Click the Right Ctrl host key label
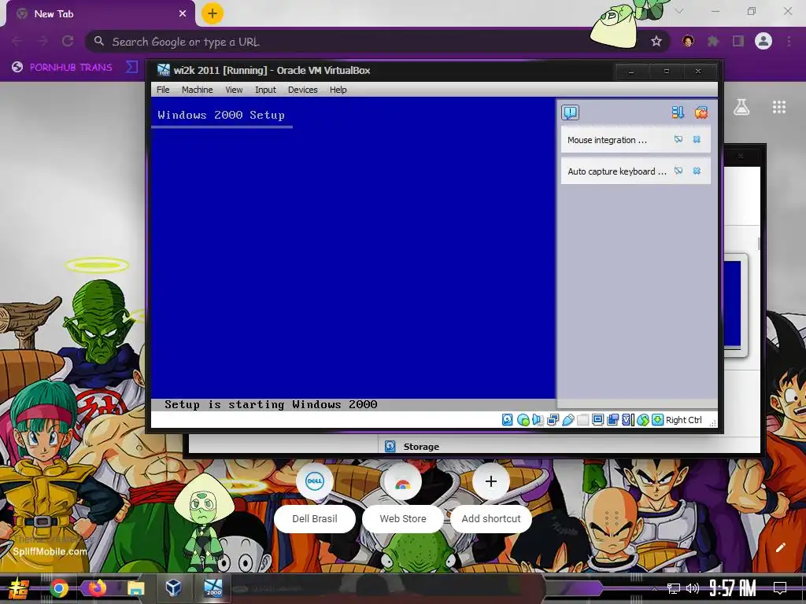806x604 pixels. click(684, 420)
